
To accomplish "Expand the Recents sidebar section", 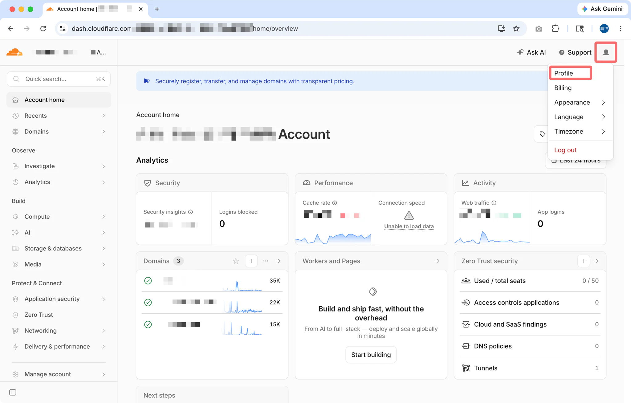I will (x=59, y=116).
